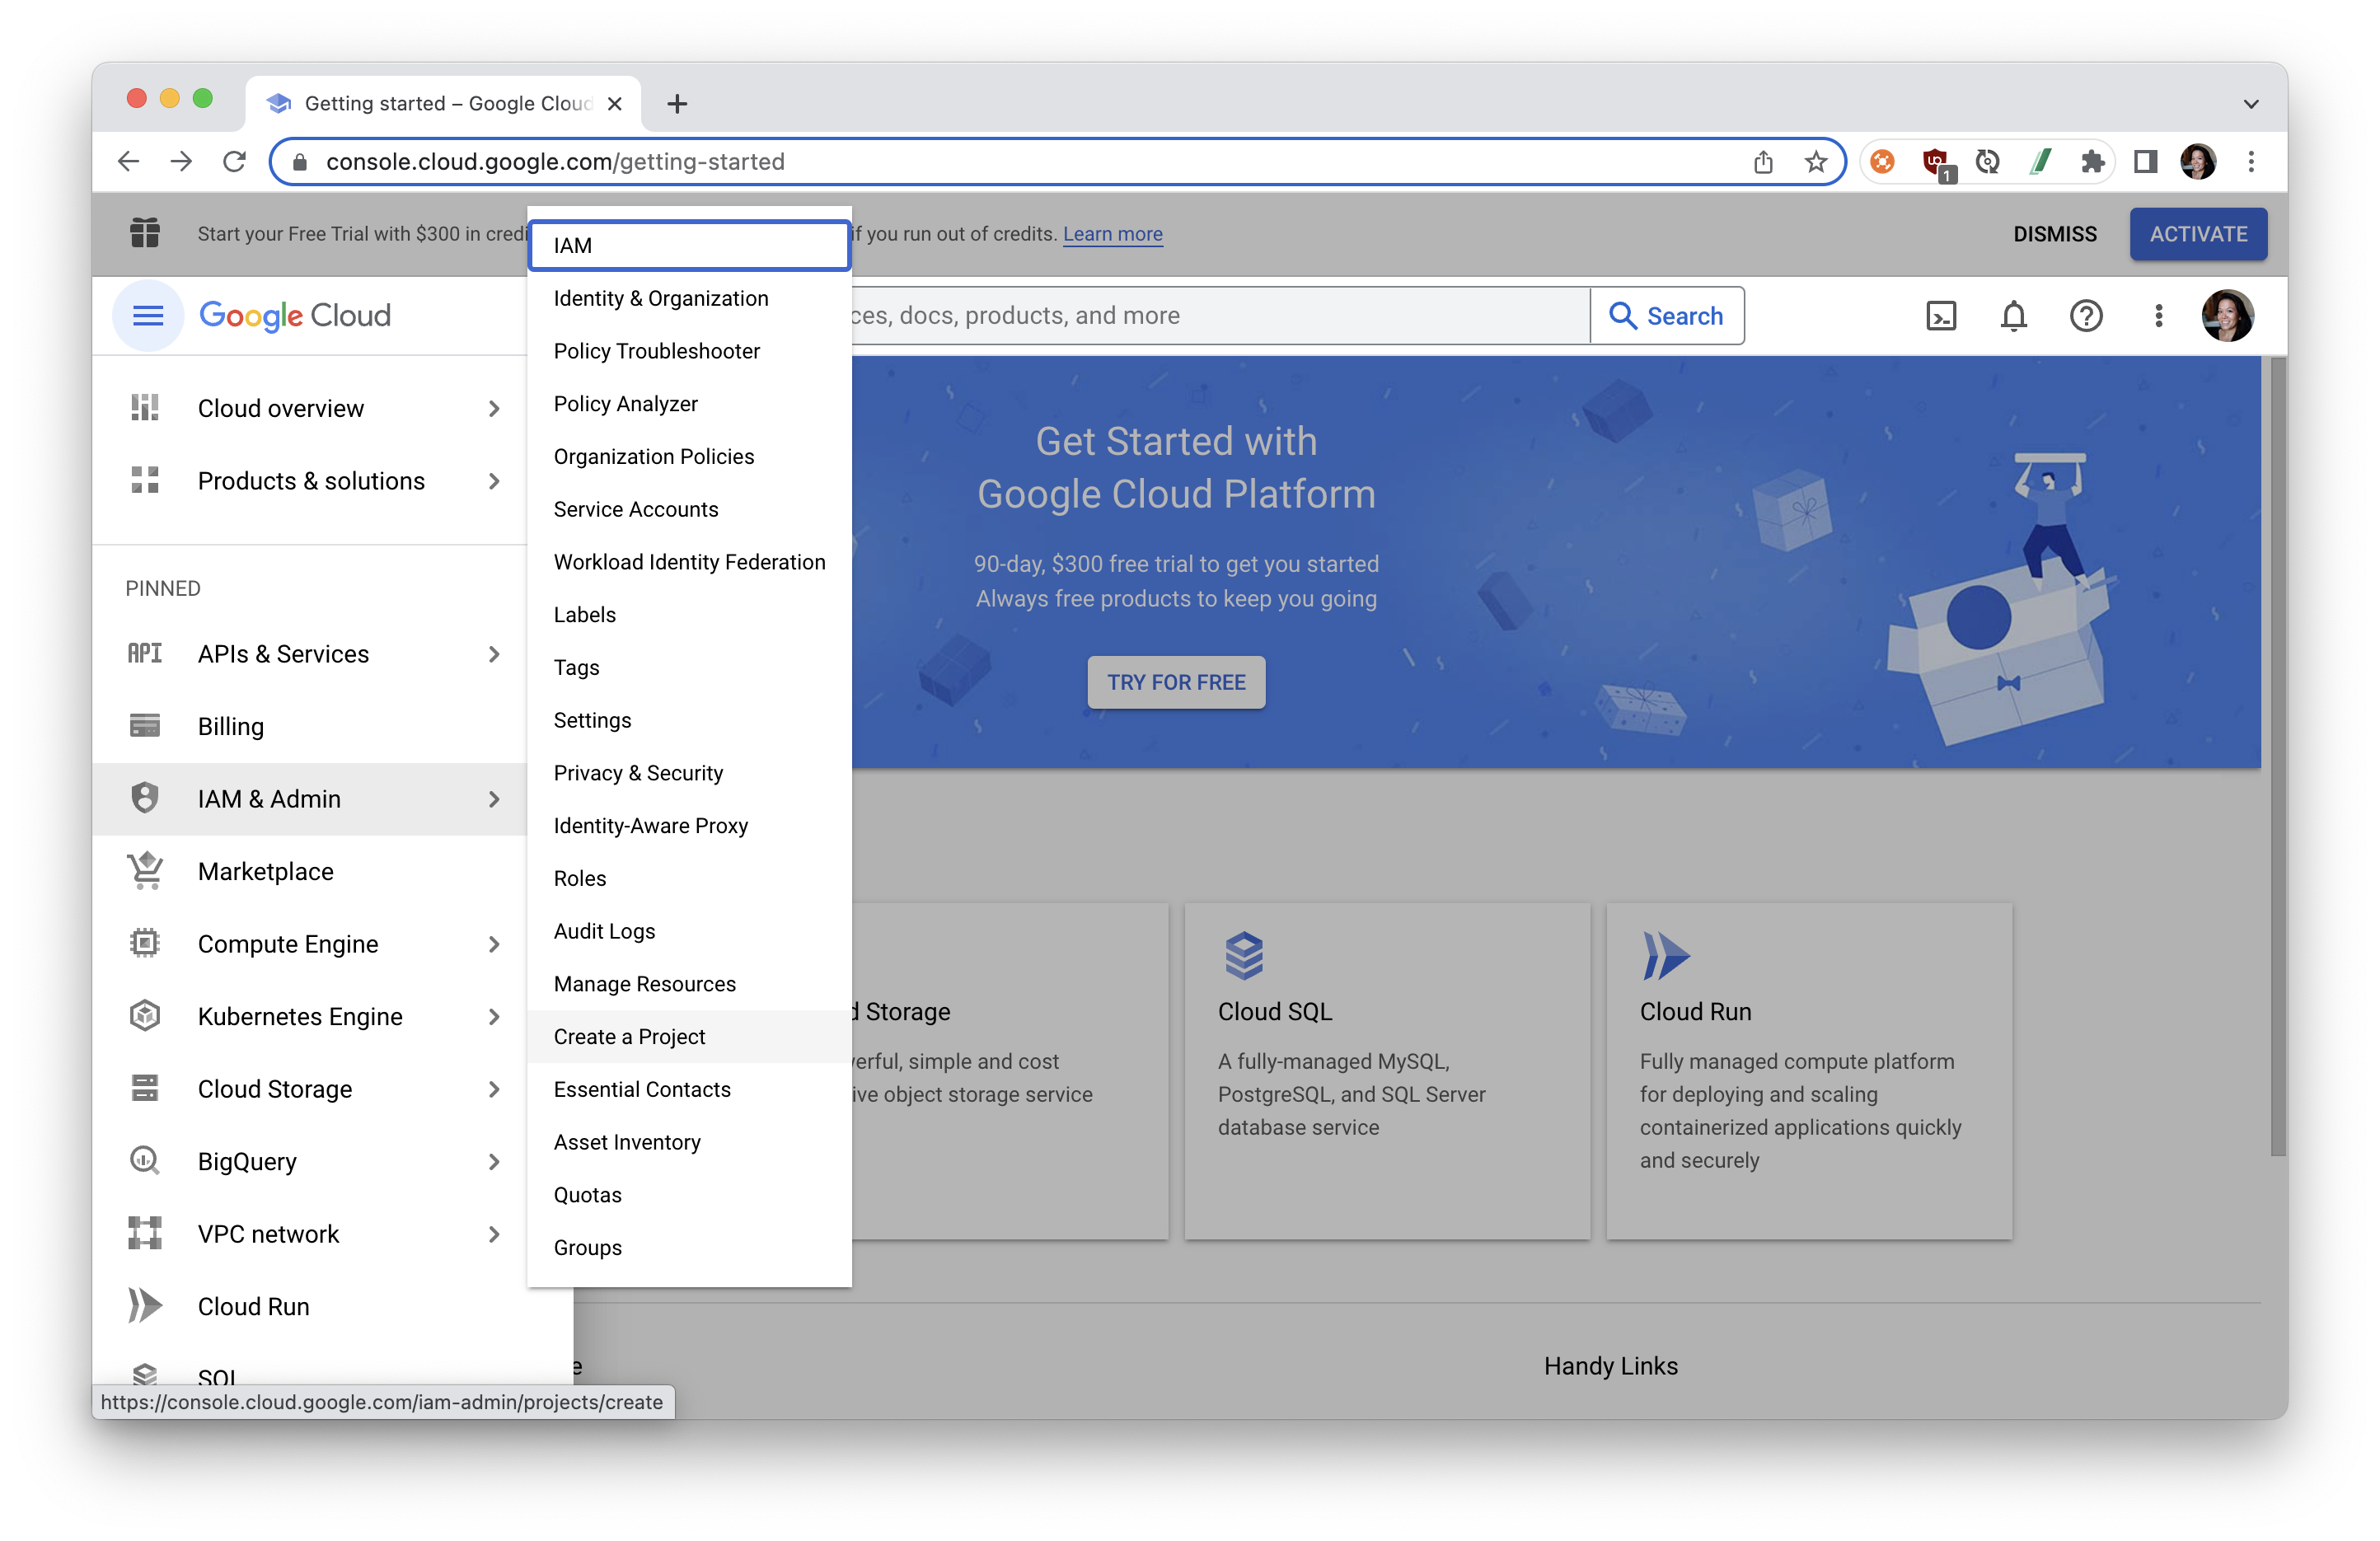Image resolution: width=2380 pixels, height=1541 pixels.
Task: Open the Chrome three-dot menu
Action: (2251, 161)
